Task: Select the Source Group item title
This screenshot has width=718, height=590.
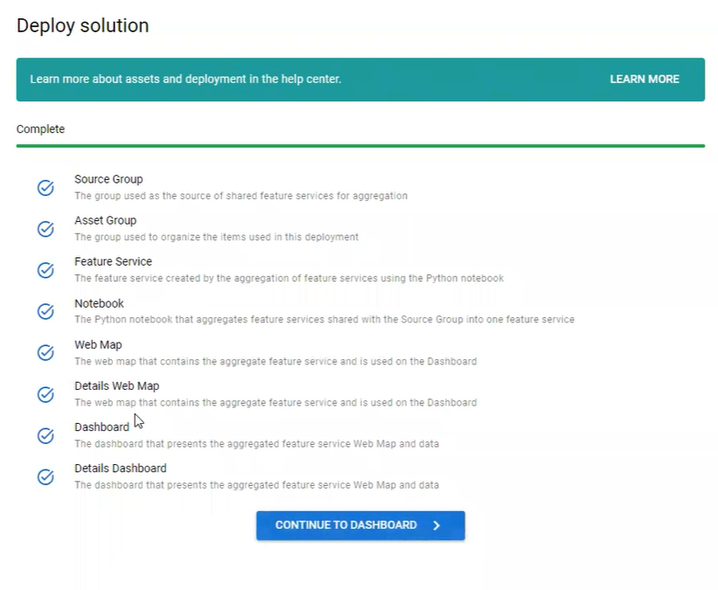Action: [x=108, y=179]
